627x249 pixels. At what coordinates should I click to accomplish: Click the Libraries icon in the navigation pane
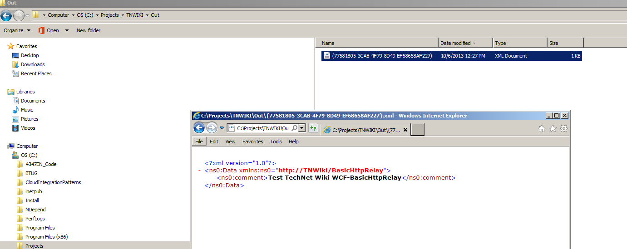pos(11,92)
